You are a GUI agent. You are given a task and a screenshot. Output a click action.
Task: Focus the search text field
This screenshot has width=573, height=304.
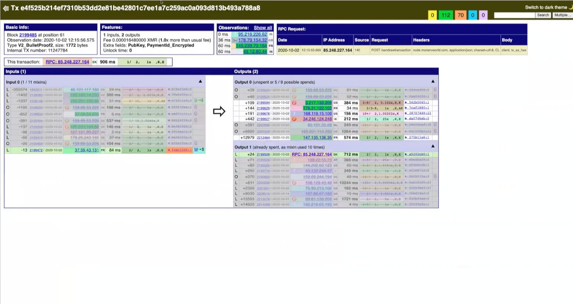pyautogui.click(x=514, y=15)
